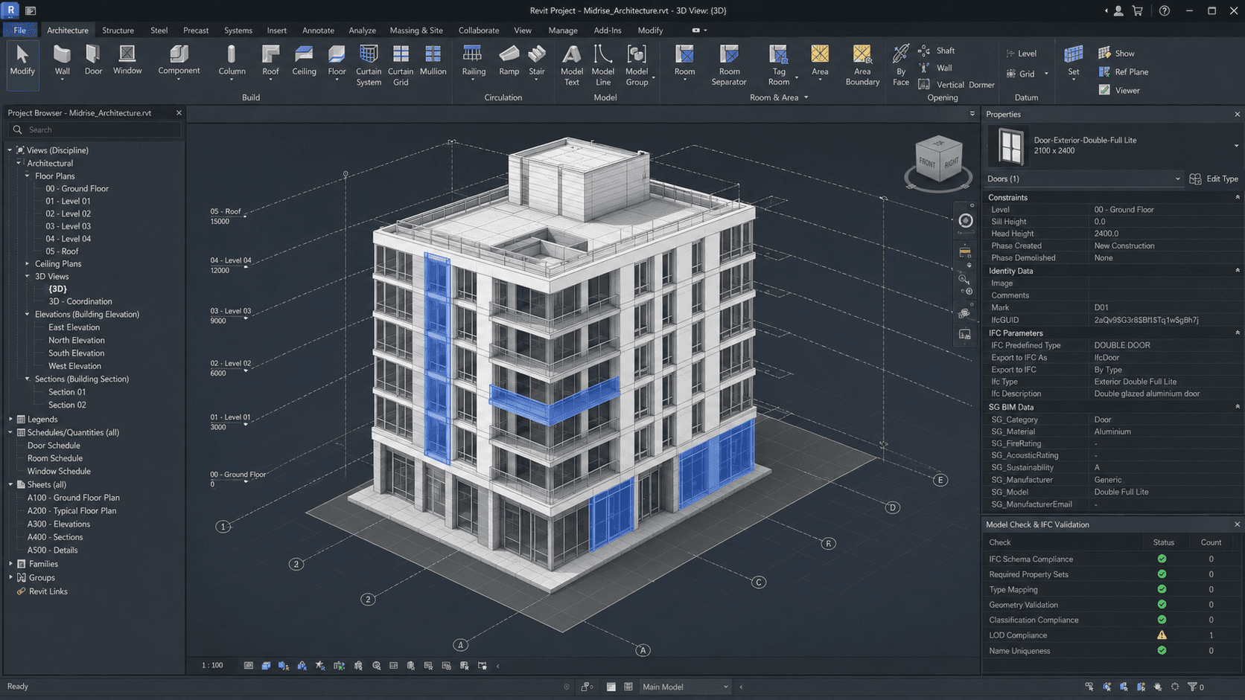
Task: Expand the Room & Area panel dropdown
Action: [806, 97]
